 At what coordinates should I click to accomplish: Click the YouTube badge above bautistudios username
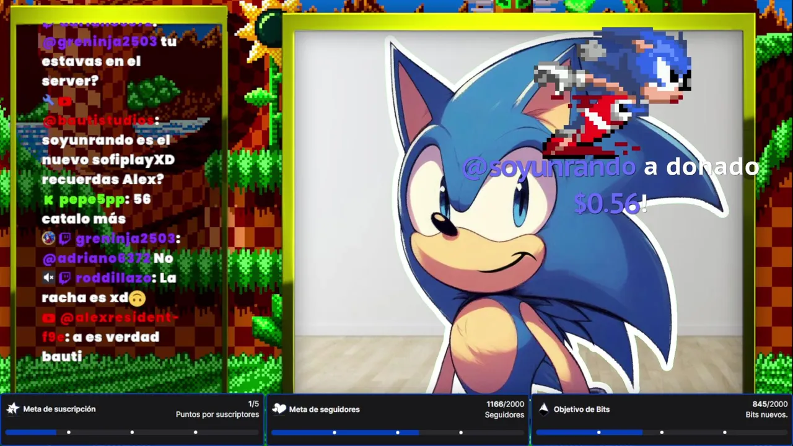64,101
